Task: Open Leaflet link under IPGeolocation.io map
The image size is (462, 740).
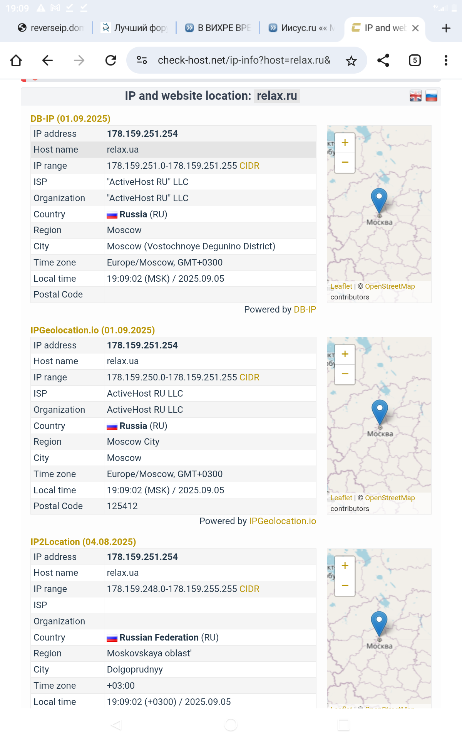Action: coord(341,498)
